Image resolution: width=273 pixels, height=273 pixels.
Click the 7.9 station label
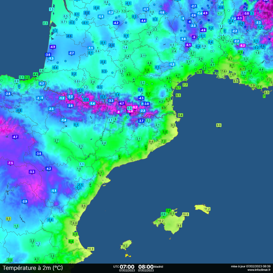tap(253, 85)
